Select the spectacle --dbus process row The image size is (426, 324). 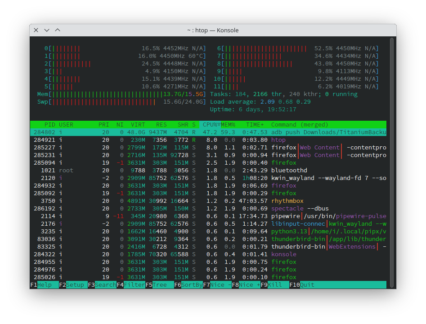(208, 209)
